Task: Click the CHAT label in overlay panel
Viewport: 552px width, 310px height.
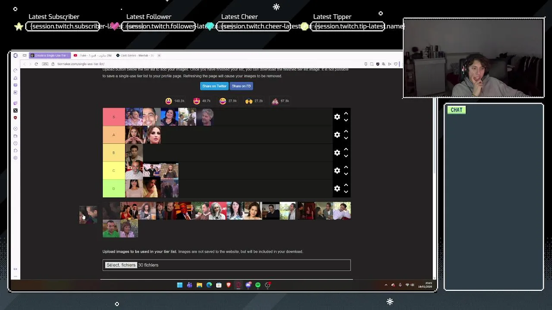Action: tap(456, 110)
